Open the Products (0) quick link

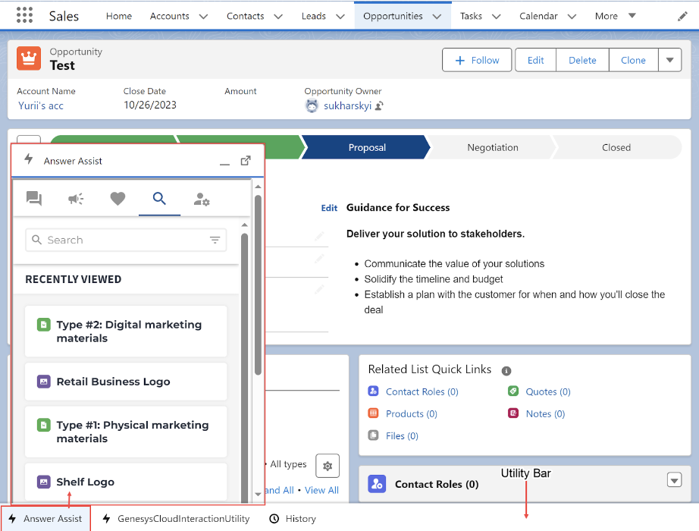click(x=412, y=413)
